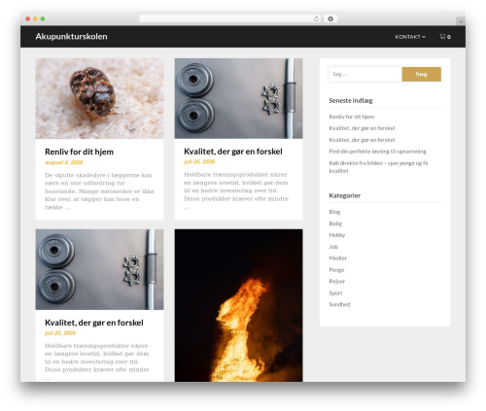Open Find din perfekte løsning til opvarmning
The image size is (486, 411).
coord(377,152)
